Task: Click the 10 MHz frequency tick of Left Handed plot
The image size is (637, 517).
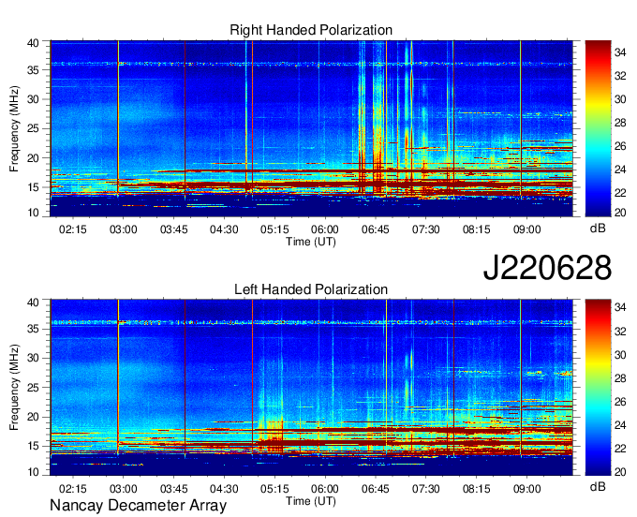Action: click(33, 471)
